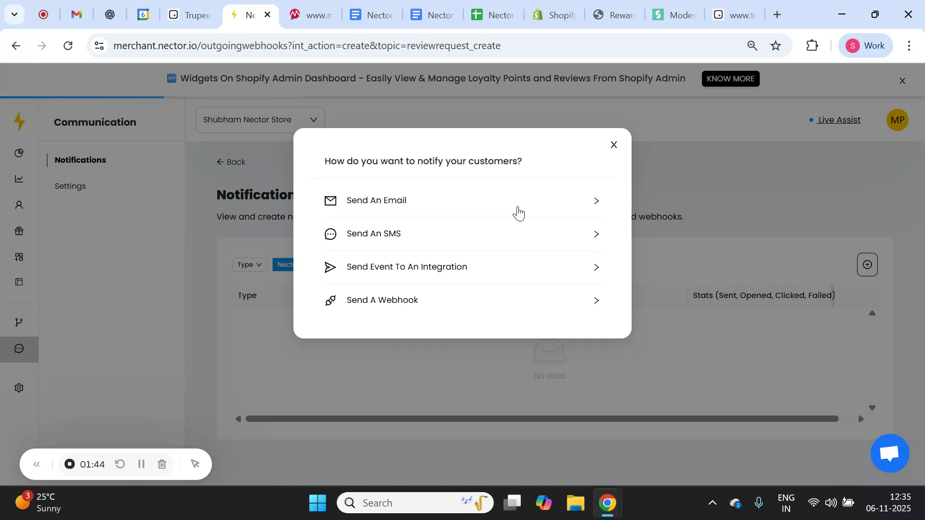Delete the current recording

(x=162, y=464)
